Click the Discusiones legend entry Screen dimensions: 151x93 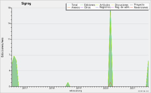pyautogui.click(x=120, y=5)
